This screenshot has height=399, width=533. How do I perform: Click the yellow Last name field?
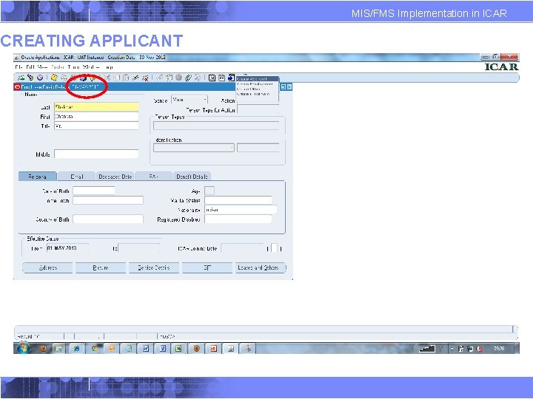click(x=96, y=107)
